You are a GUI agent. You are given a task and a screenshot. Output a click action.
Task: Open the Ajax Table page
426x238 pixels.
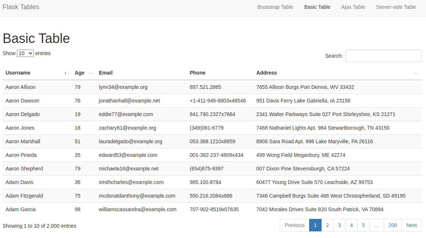(353, 7)
